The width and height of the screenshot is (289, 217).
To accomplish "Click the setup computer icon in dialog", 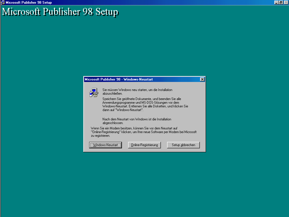I will tap(94, 92).
